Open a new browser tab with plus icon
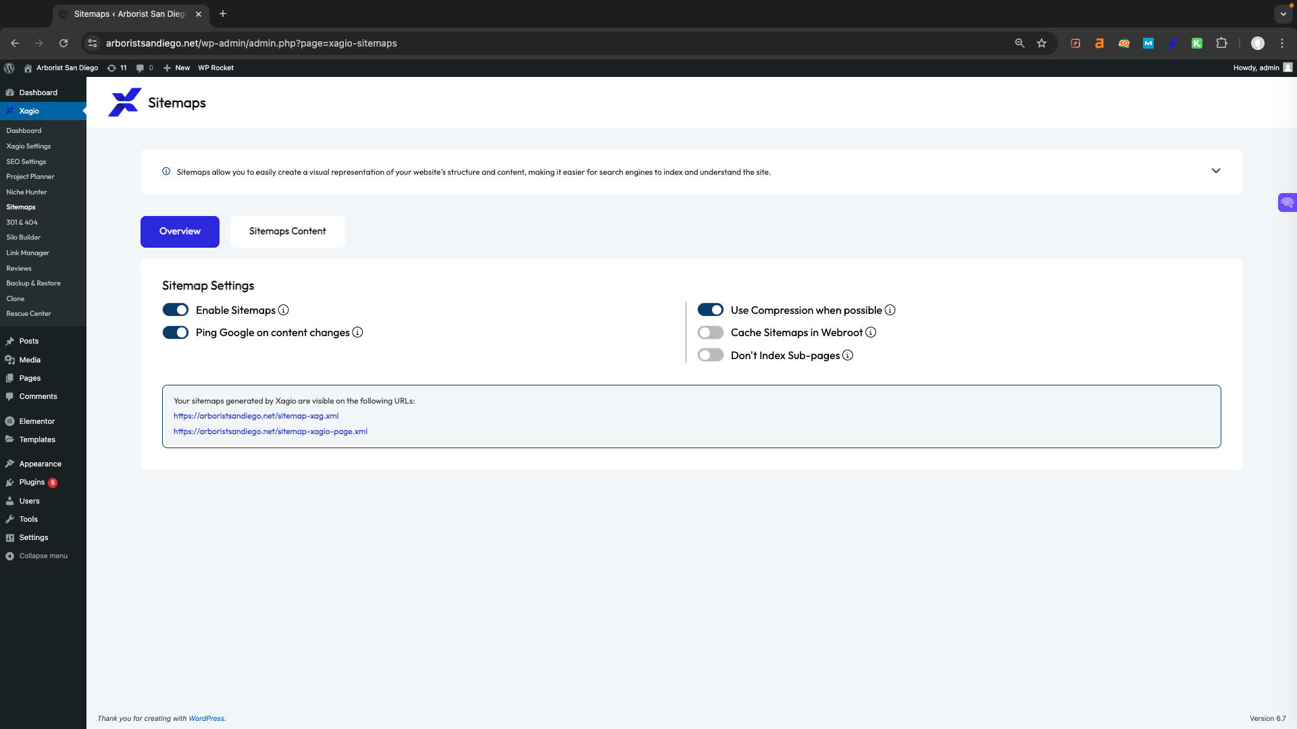 pos(223,13)
